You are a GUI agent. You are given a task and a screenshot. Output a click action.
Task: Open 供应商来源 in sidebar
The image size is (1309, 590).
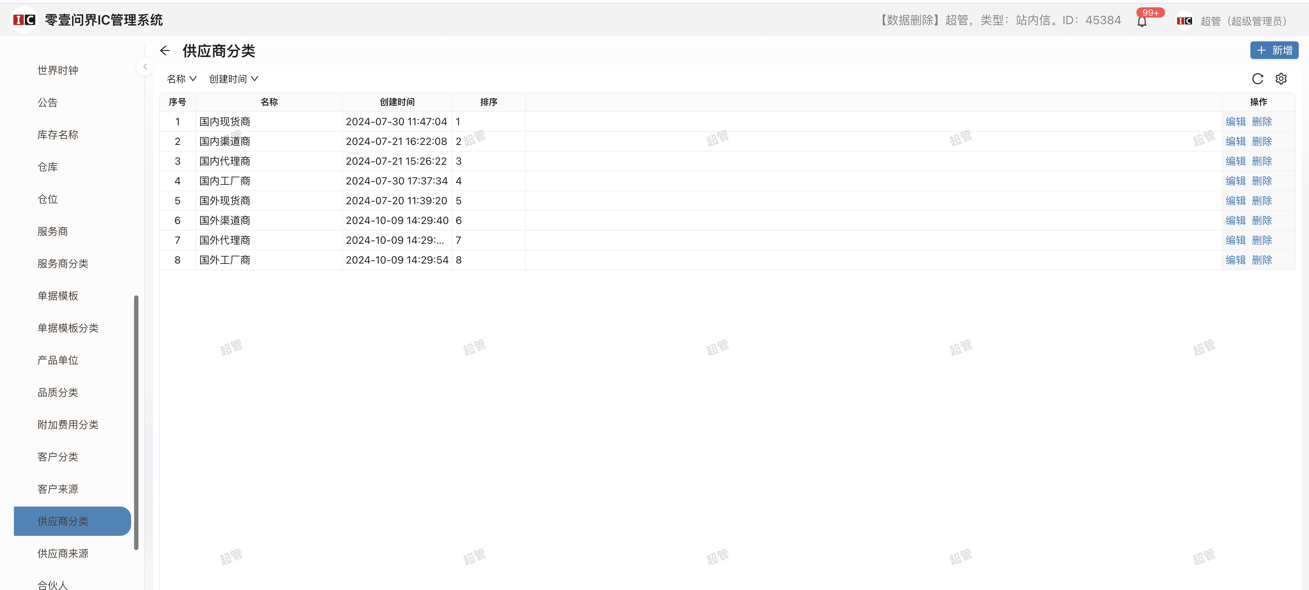(x=63, y=553)
